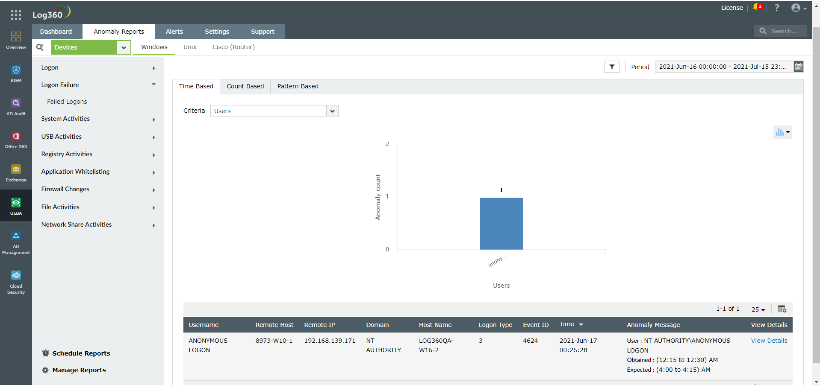This screenshot has width=820, height=385.
Task: Open View Details for ANONYMOUS LOGON
Action: pyautogui.click(x=769, y=341)
